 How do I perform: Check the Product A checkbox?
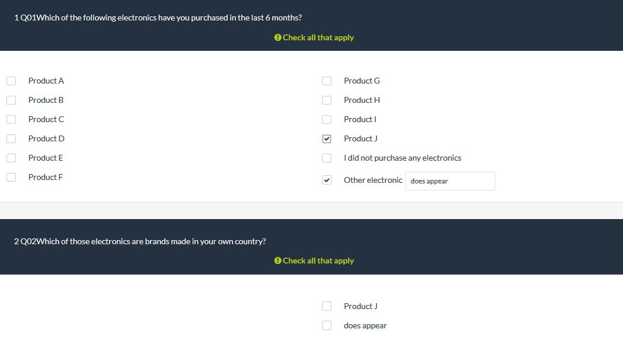click(11, 81)
